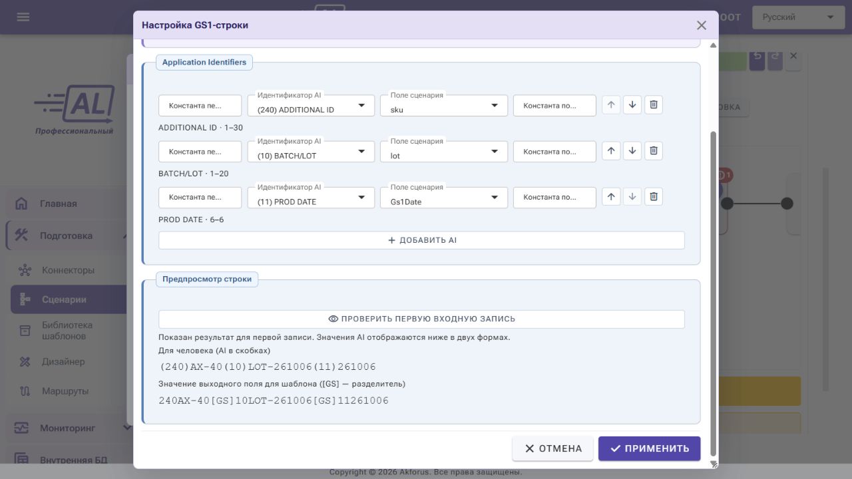
Task: Click the Главная home icon
Action: click(x=22, y=204)
